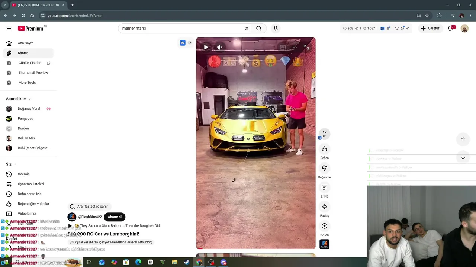Go to next Short with down arrow
This screenshot has width=476, height=267.
[x=463, y=158]
